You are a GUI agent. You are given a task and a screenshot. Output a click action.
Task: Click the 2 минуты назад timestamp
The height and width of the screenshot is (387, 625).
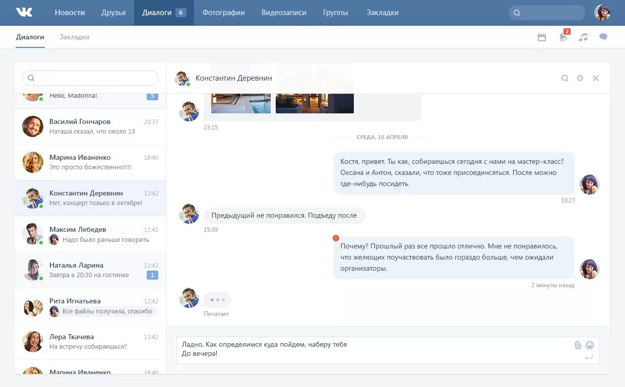coord(552,285)
